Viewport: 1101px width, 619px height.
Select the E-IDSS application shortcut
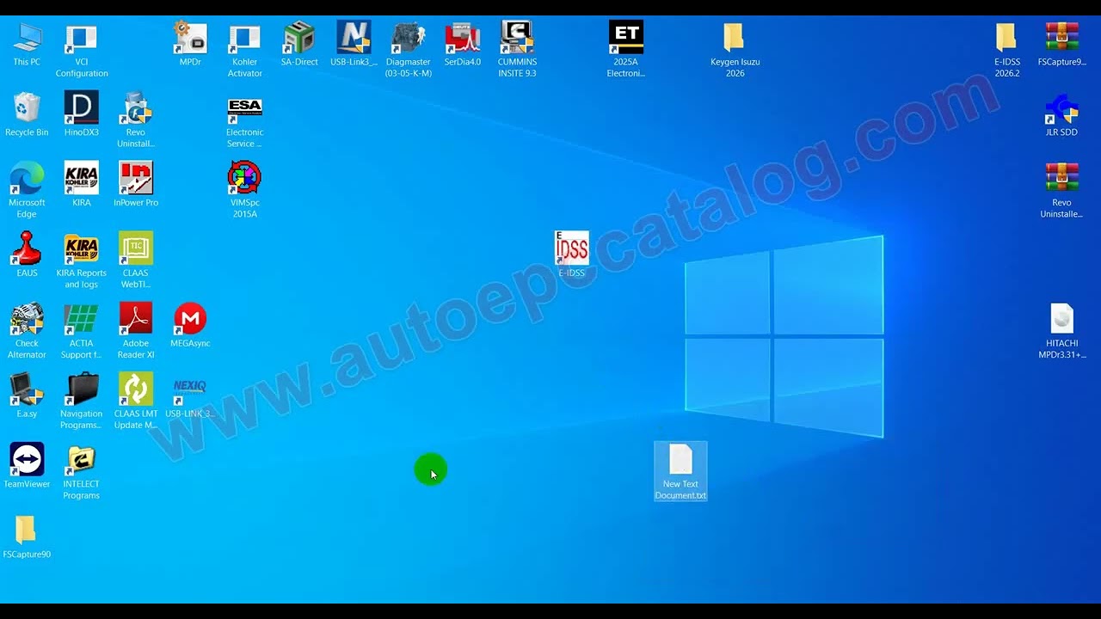[571, 254]
